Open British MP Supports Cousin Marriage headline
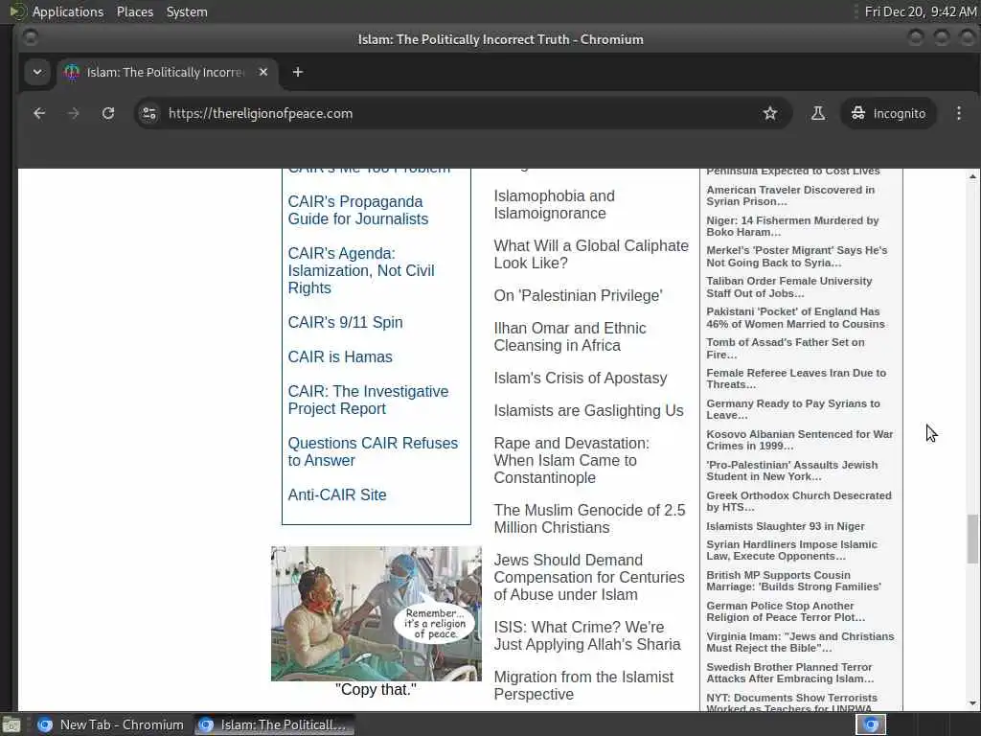Screen dimensions: 981x736 [793, 581]
